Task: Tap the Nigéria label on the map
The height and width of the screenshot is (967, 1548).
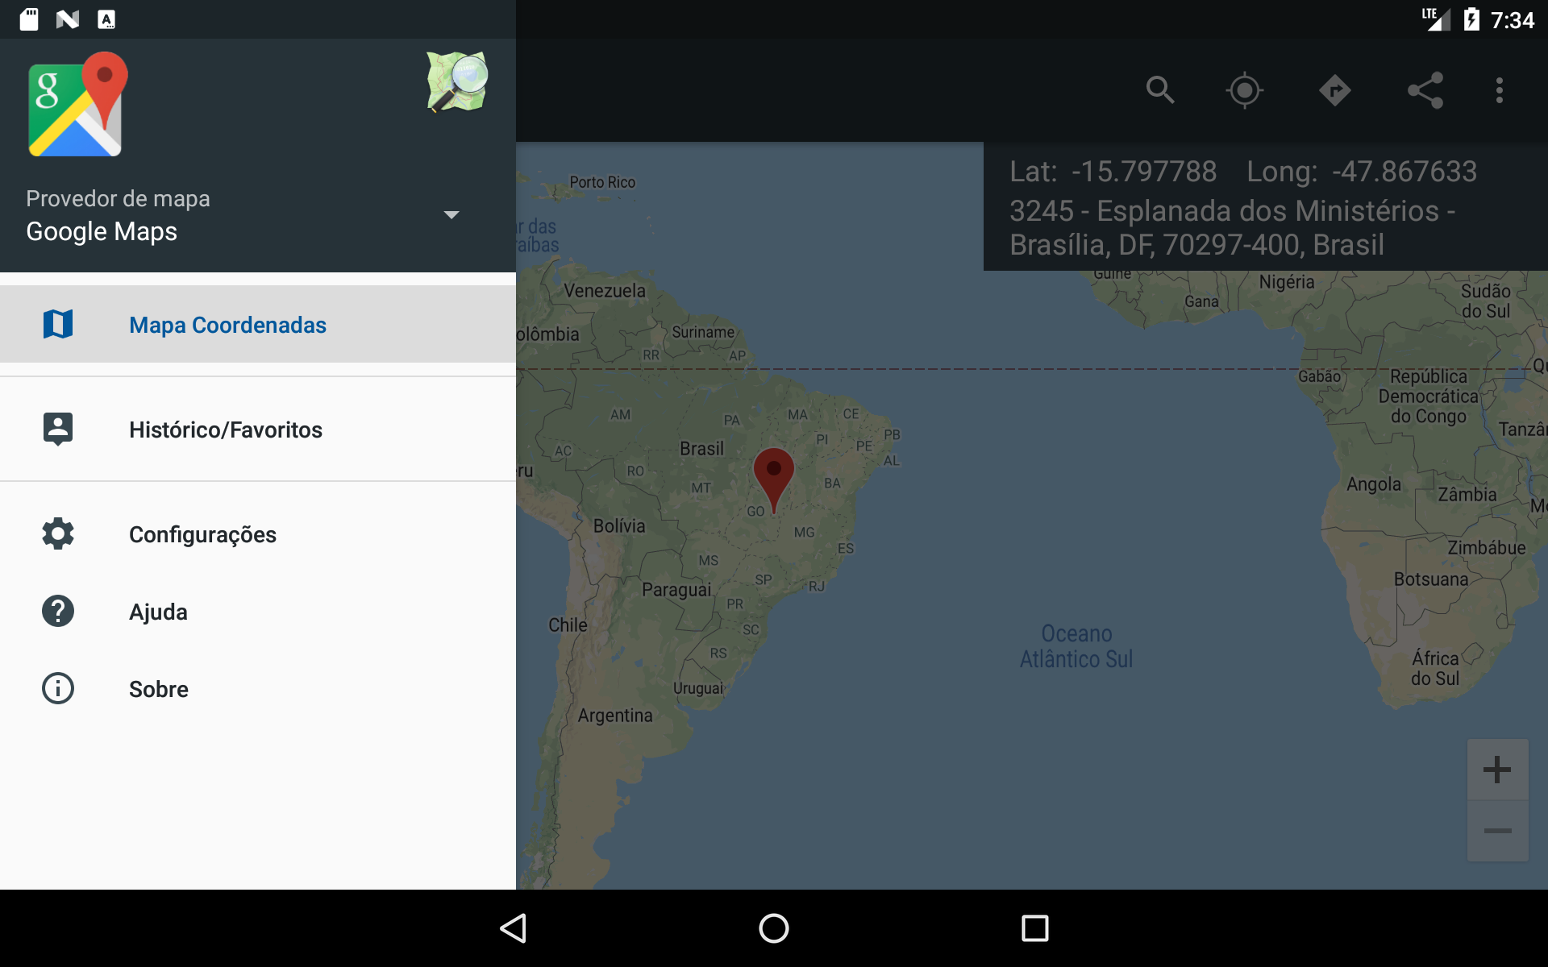Action: tap(1287, 282)
